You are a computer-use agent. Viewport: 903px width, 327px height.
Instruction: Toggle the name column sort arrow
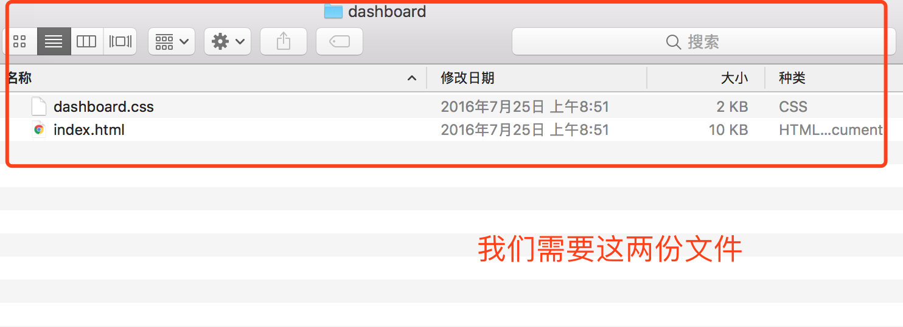click(x=412, y=78)
